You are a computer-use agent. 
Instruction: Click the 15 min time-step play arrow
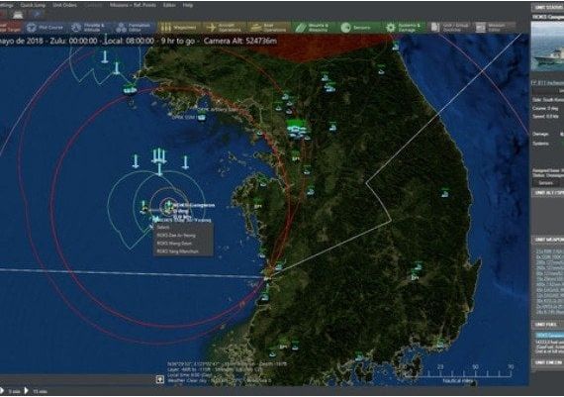tap(27, 390)
